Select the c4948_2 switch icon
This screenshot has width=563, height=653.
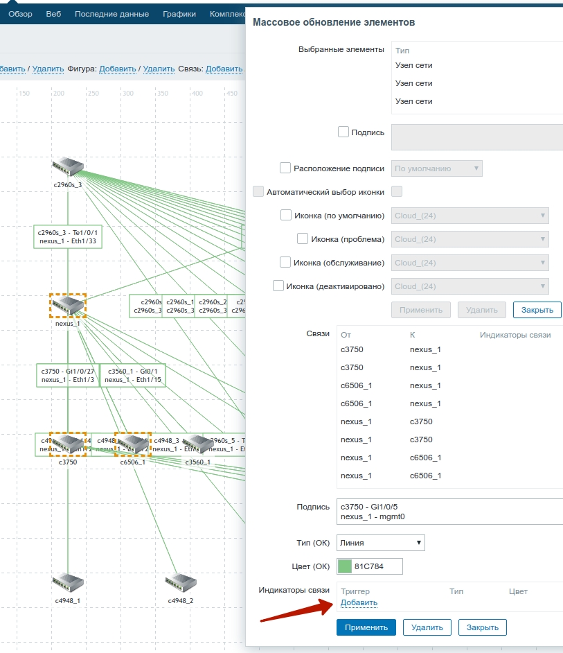[181, 582]
